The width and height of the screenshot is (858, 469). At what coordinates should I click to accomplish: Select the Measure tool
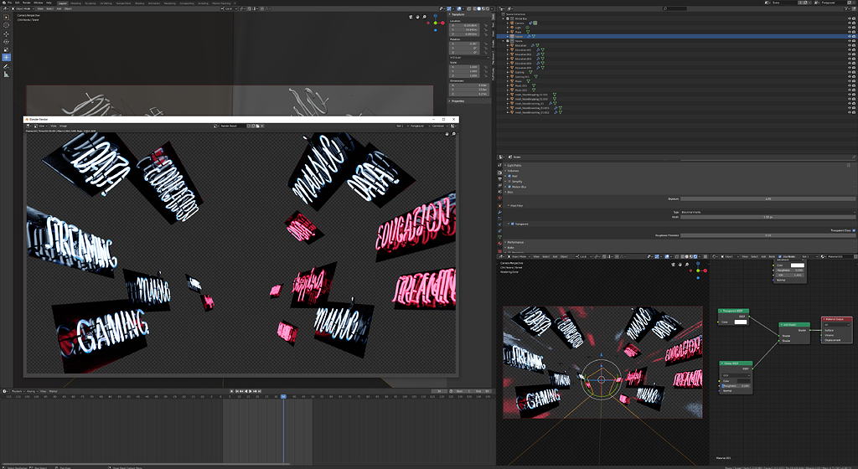(6, 75)
